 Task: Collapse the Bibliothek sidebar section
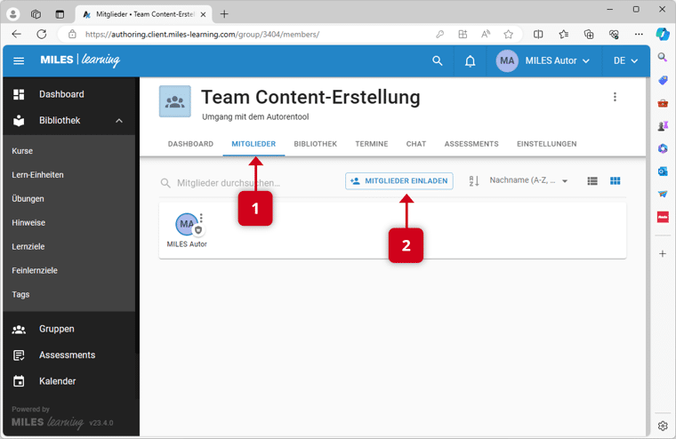119,121
